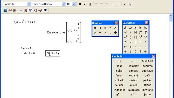
Task: Insert e to the x from Calculator
Action: 125,37
